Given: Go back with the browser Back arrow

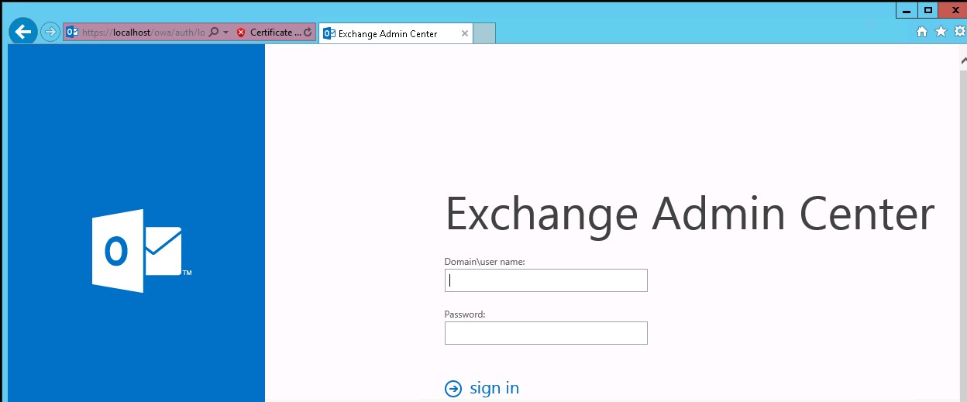Looking at the screenshot, I should pos(23,32).
